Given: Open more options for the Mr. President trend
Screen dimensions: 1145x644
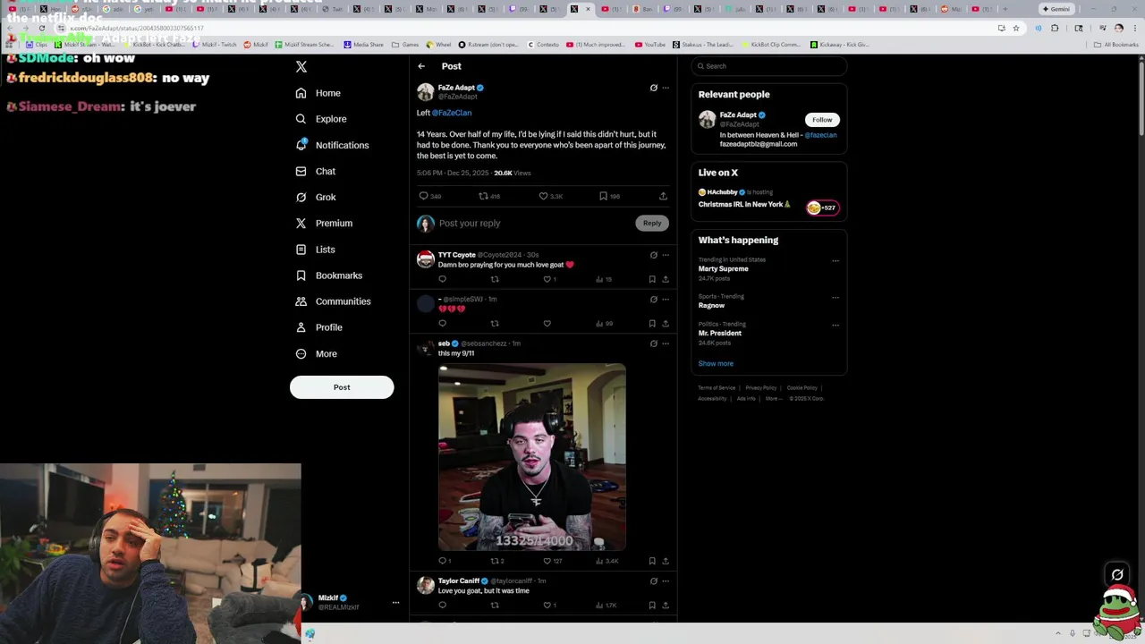Looking at the screenshot, I should click(x=835, y=326).
